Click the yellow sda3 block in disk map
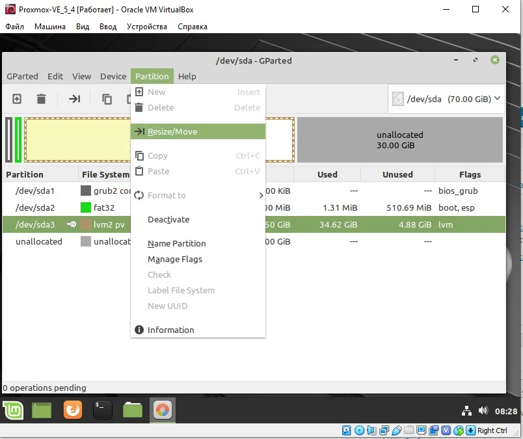523x439 pixels. pos(77,140)
